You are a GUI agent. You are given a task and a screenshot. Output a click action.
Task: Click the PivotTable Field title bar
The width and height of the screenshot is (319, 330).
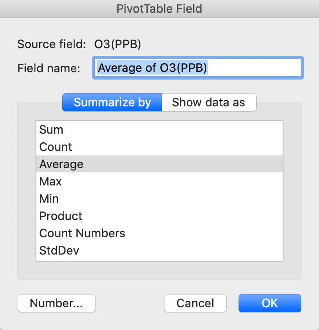coord(159,8)
